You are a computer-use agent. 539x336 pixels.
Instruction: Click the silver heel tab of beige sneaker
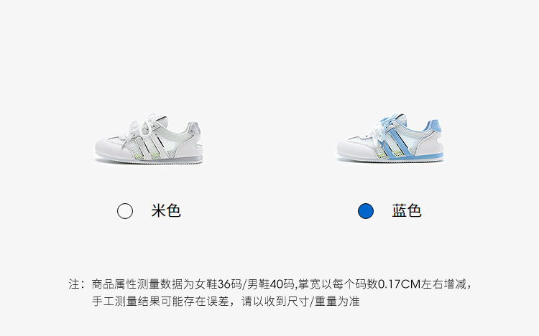coord(193,129)
